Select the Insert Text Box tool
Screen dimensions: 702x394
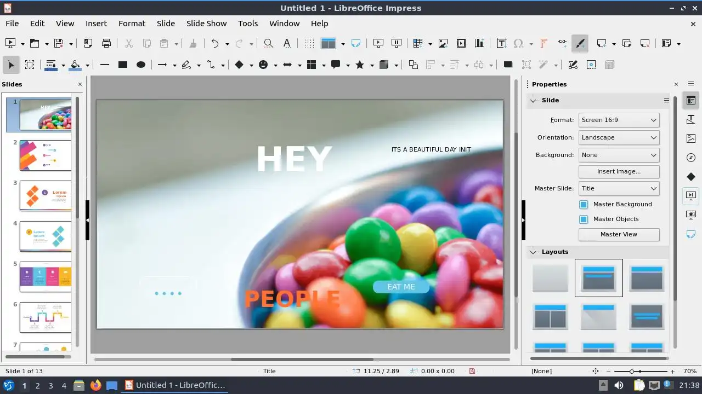[x=501, y=43]
